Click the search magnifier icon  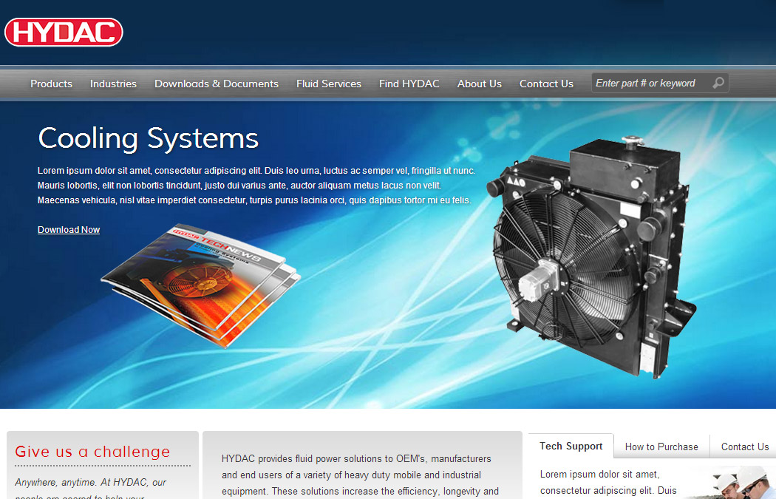click(x=718, y=84)
